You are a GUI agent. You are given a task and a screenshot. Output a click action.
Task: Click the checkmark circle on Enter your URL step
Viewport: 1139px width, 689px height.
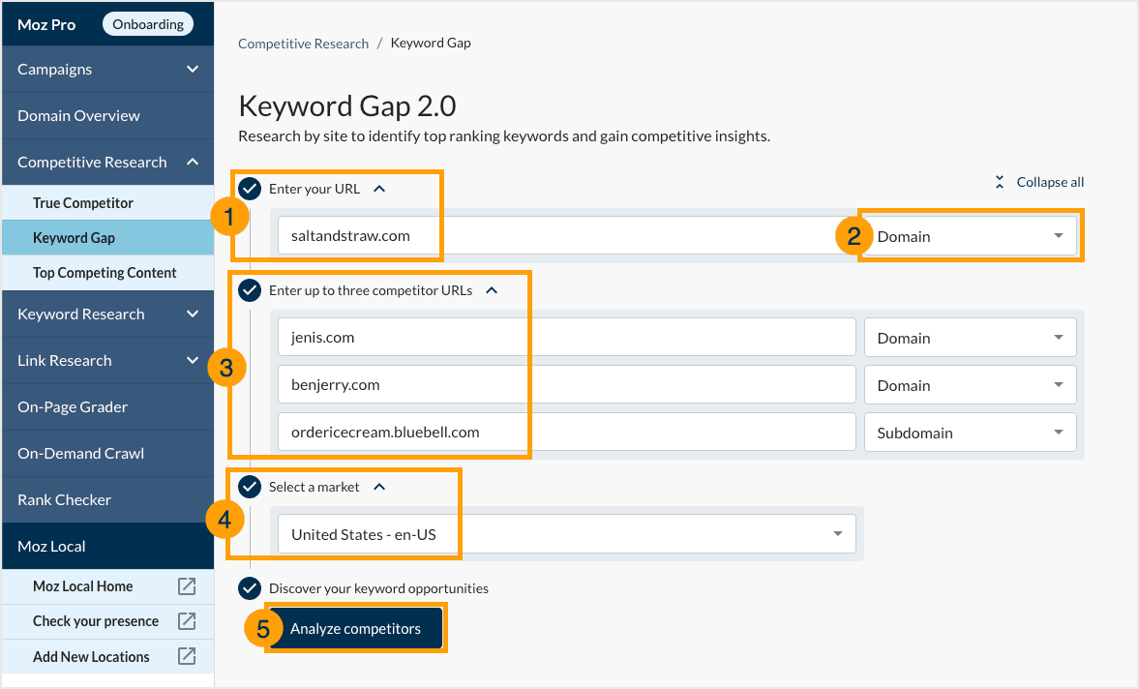point(250,189)
